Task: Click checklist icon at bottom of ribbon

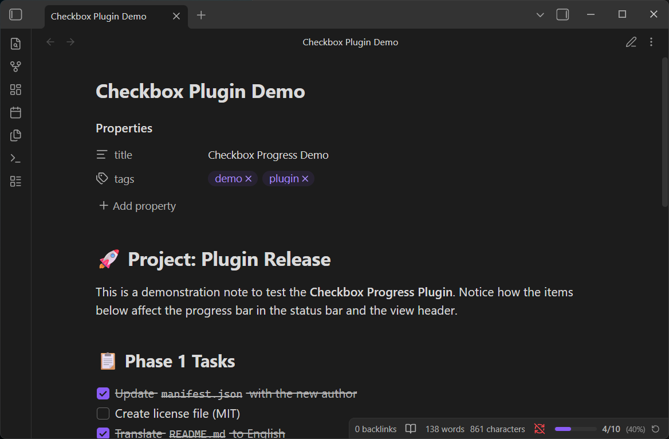Action: pos(16,181)
